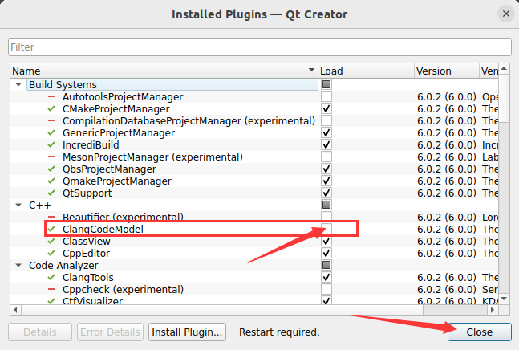Uncheck the QmakeProjectManager load checkbox
This screenshot has width=519, height=350.
tap(326, 181)
